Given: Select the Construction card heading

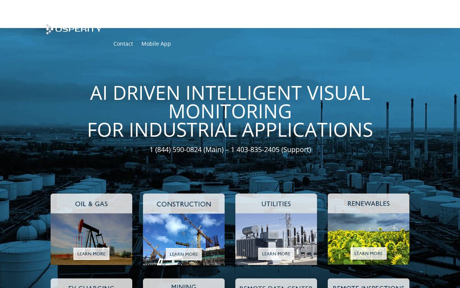Looking at the screenshot, I should [184, 204].
